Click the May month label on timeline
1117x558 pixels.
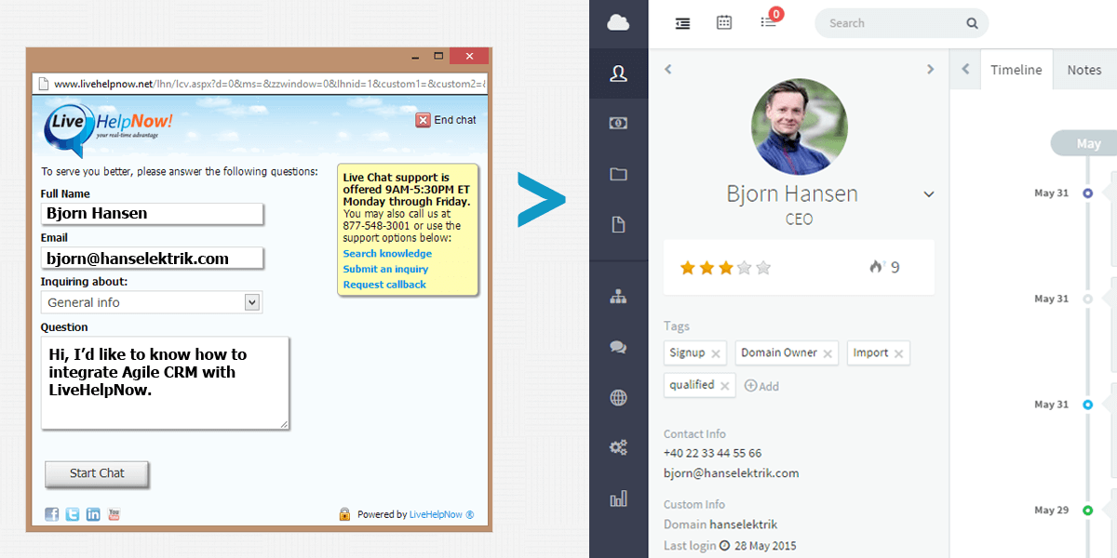click(1088, 143)
